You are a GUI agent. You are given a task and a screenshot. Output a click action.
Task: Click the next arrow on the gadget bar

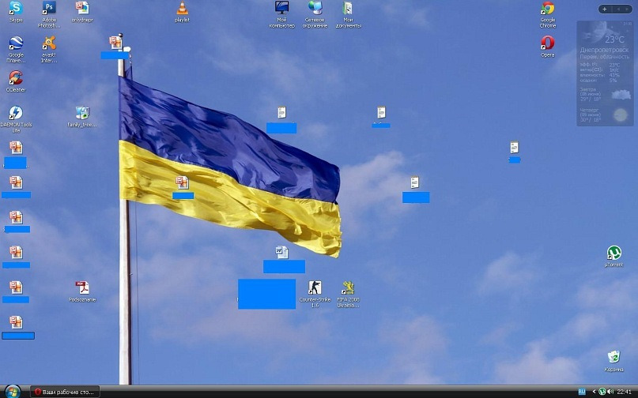click(626, 9)
